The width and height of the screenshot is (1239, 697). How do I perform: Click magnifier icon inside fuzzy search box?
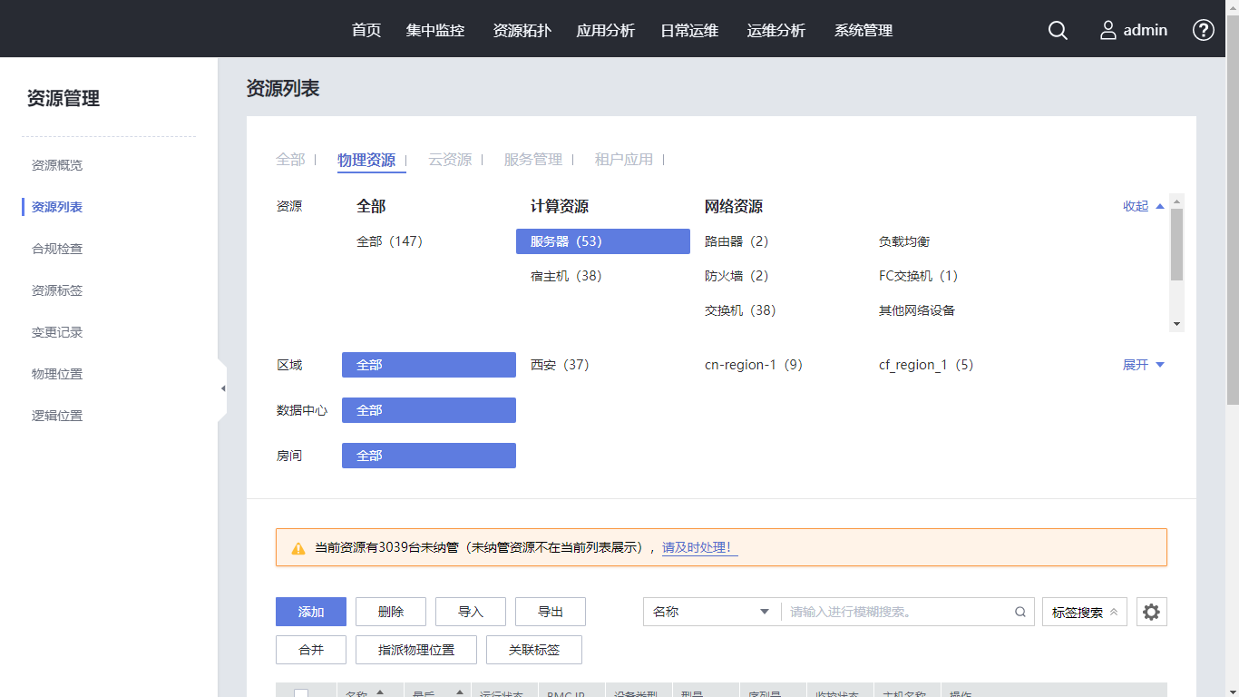point(1020,612)
